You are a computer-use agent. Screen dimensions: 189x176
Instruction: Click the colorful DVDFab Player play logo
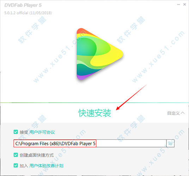click(x=99, y=54)
